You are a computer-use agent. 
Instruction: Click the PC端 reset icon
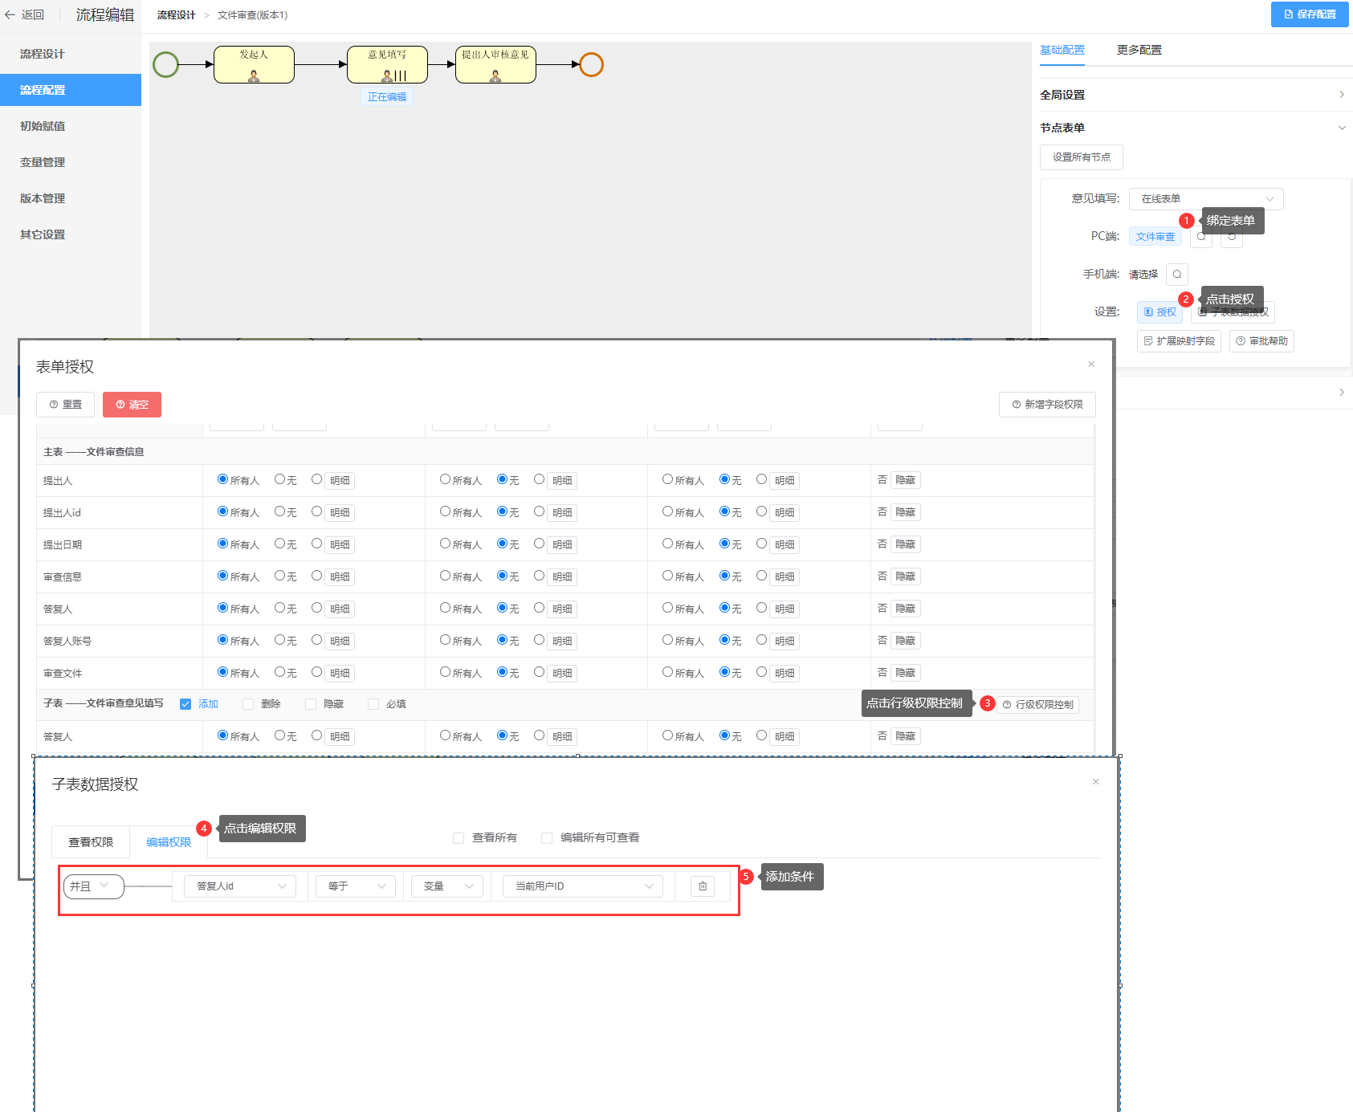tap(1232, 237)
